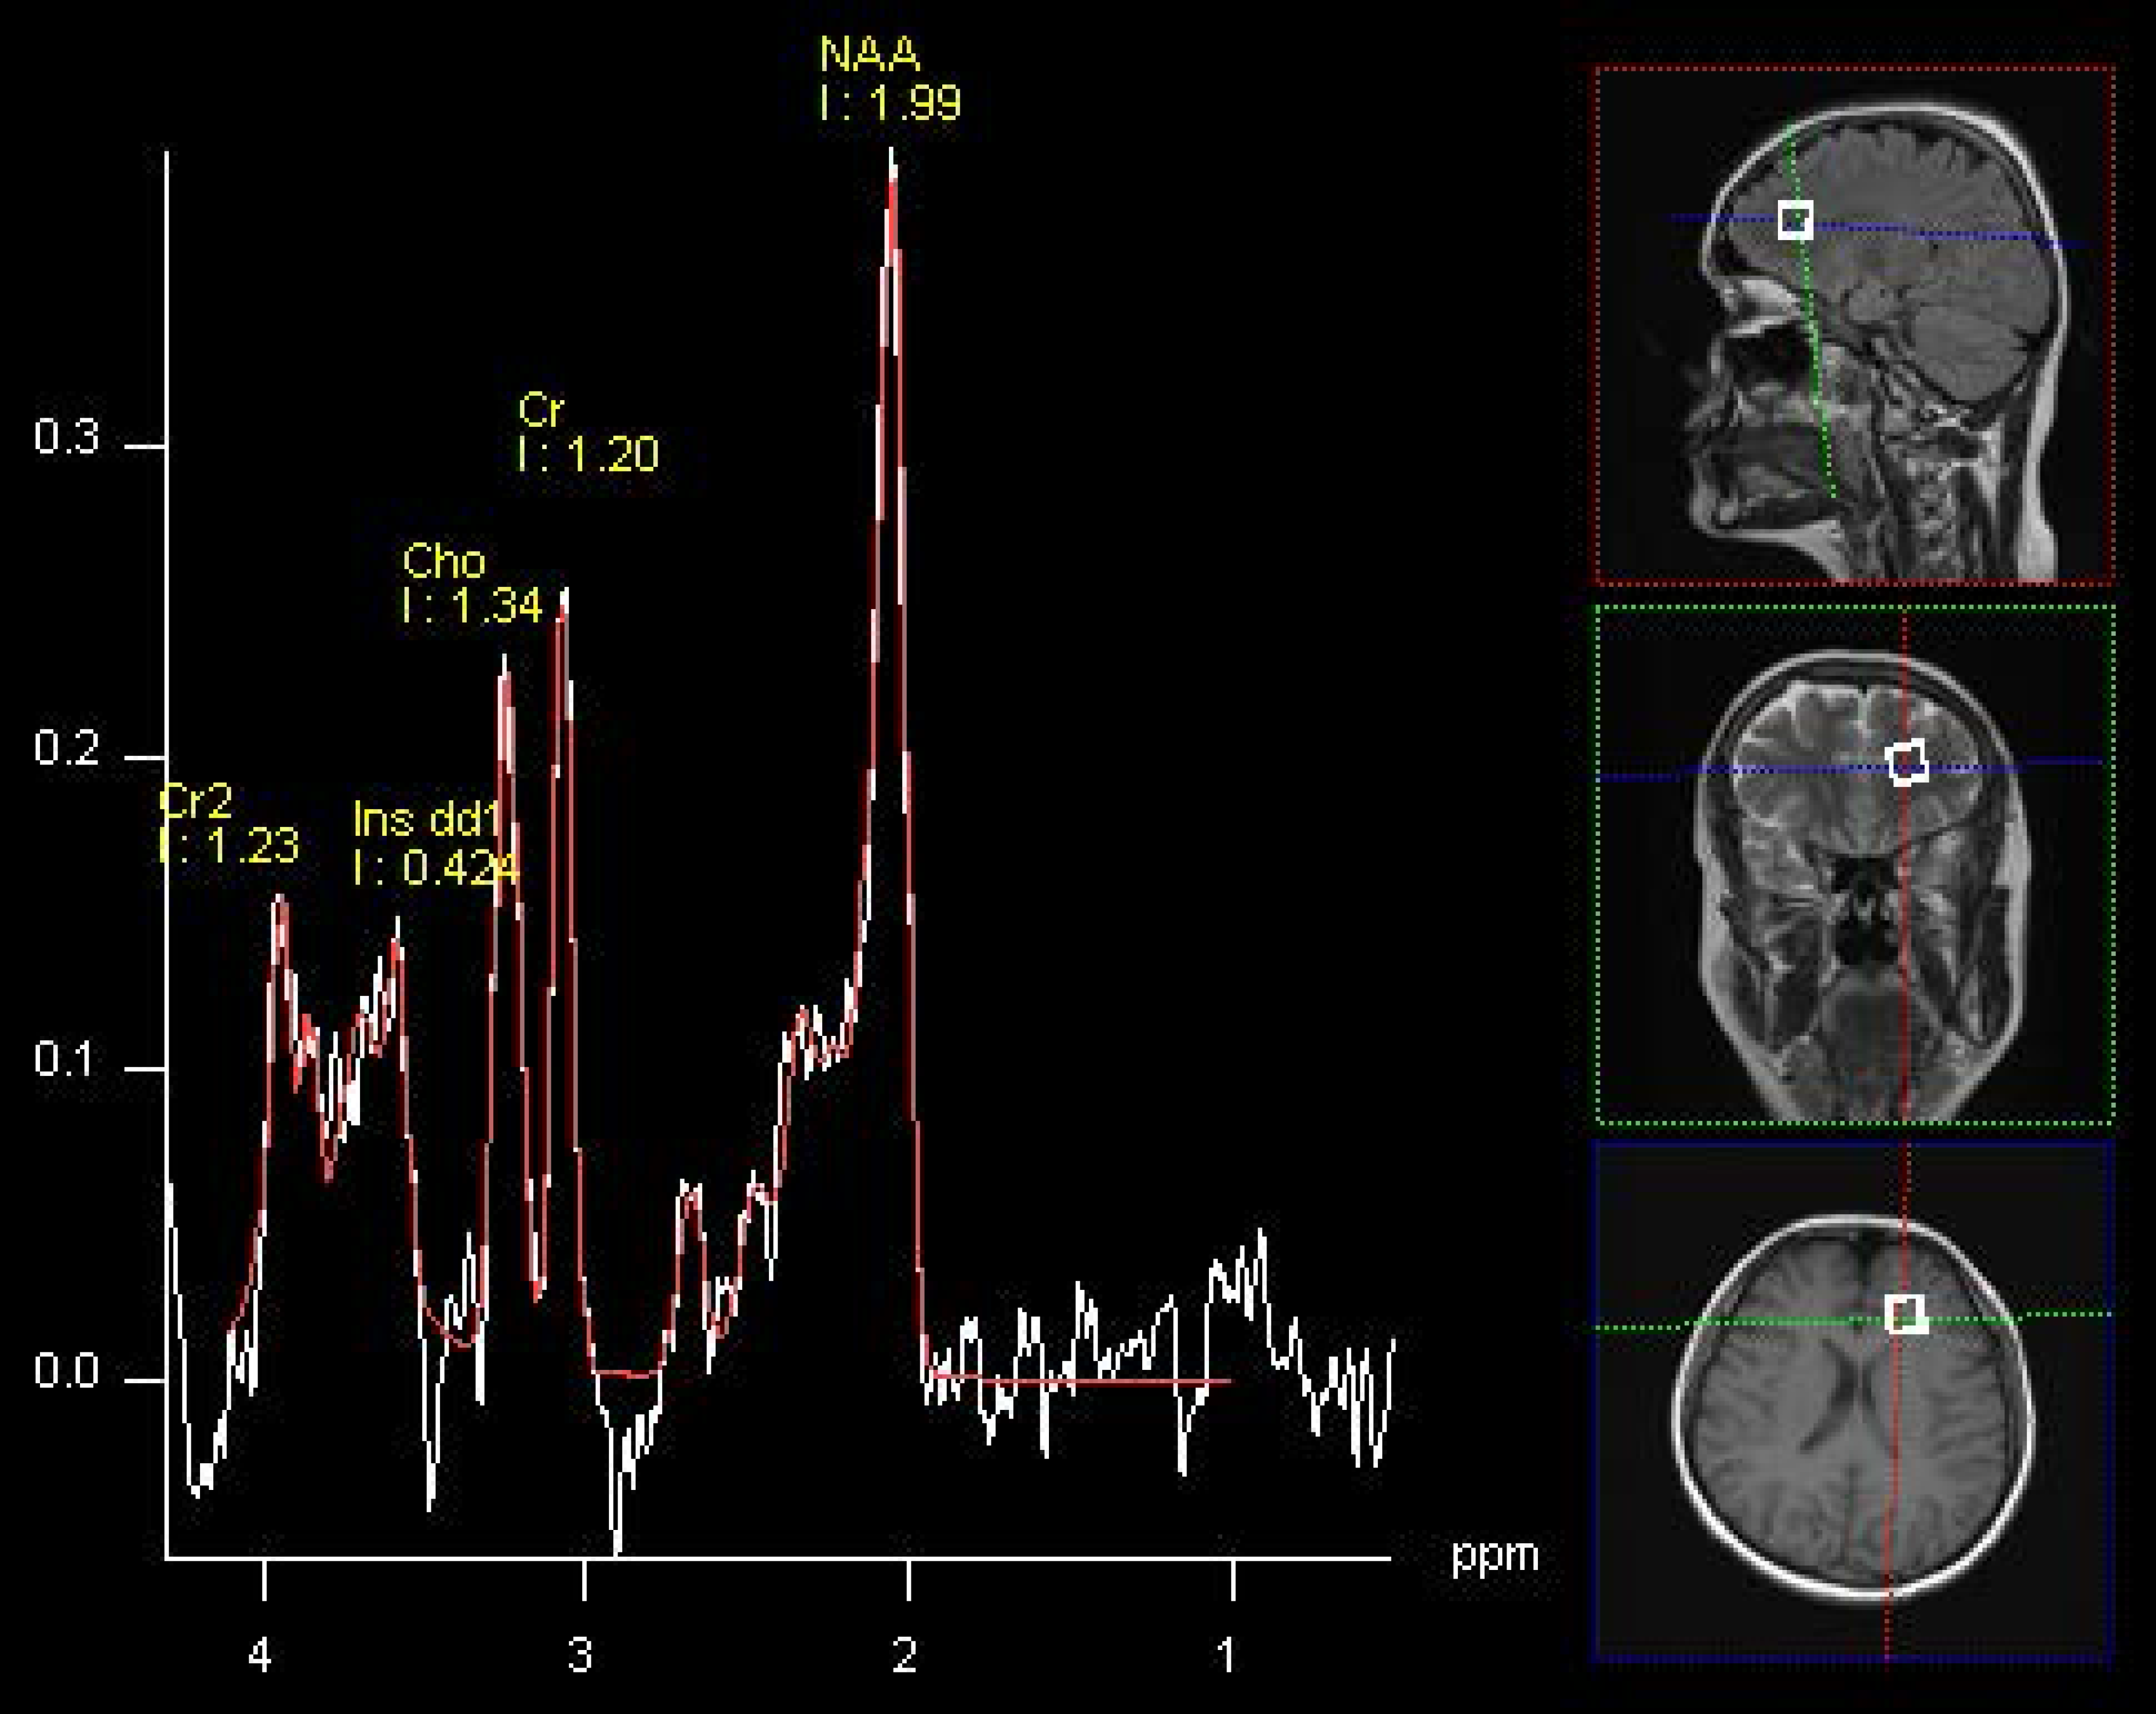Select the NAA peak label
Viewport: 2156px width, 1714px height.
[869, 55]
